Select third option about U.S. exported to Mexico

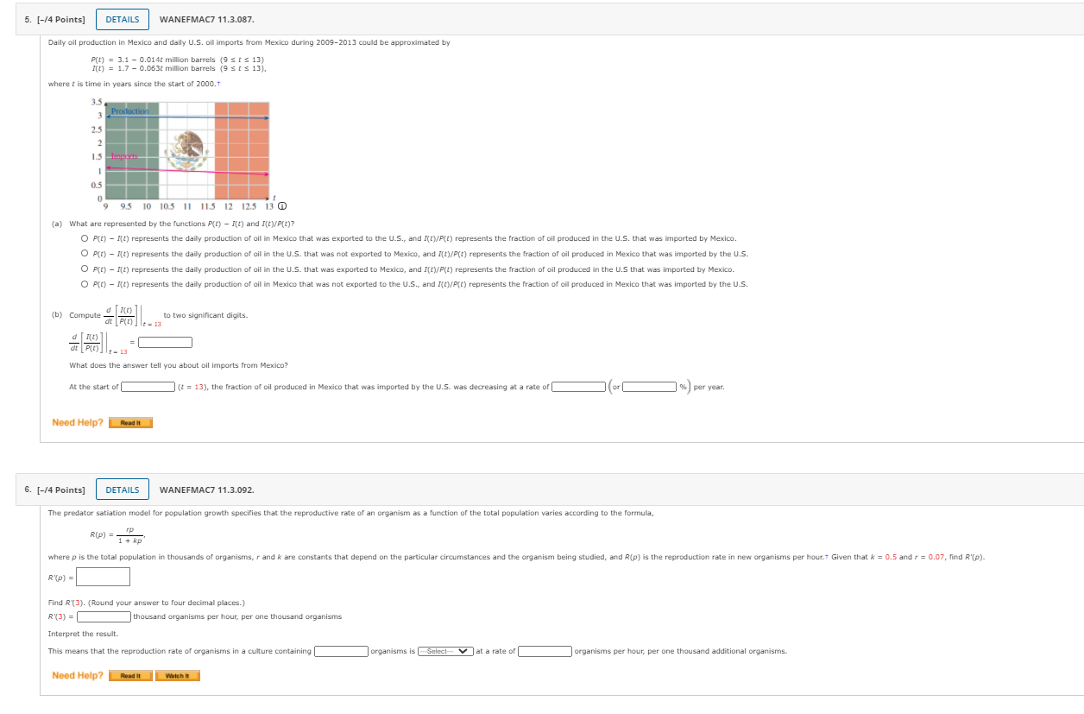[85, 269]
